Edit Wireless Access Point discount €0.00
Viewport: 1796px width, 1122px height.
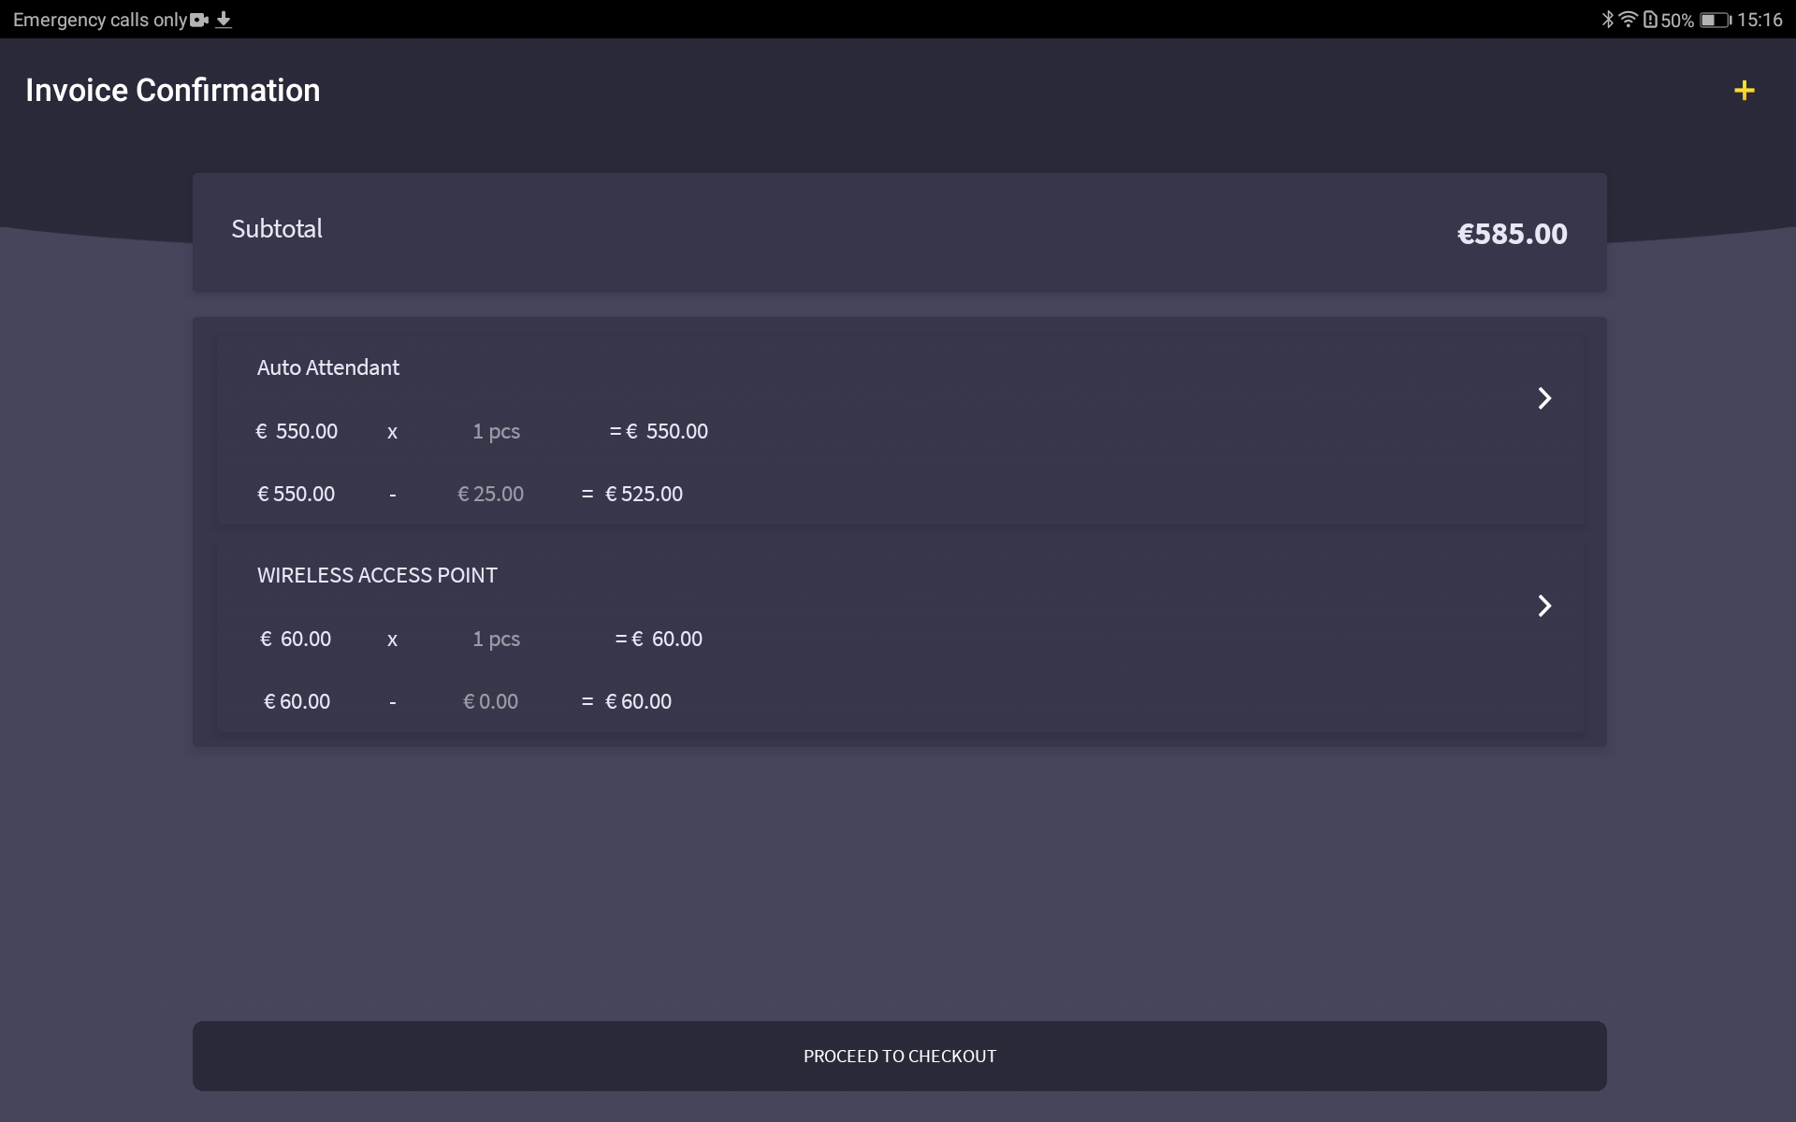[490, 701]
